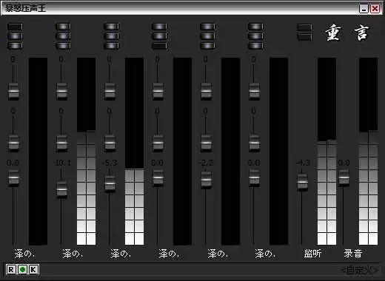Close the 暴怒压声王 window
Image resolution: width=385 pixels, height=281 pixels.
point(375,9)
